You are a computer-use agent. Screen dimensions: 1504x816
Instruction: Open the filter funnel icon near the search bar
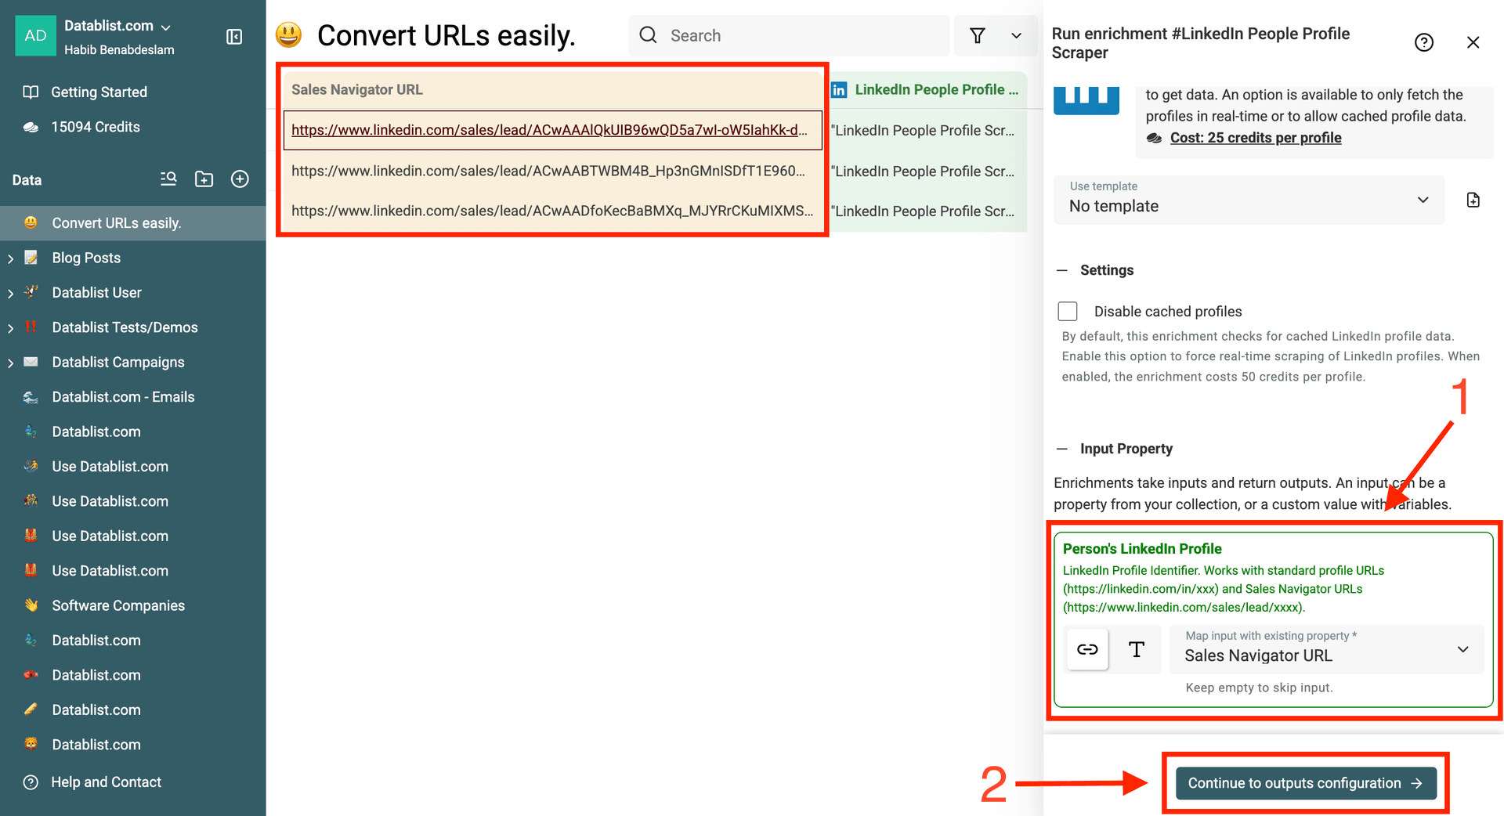coord(977,35)
